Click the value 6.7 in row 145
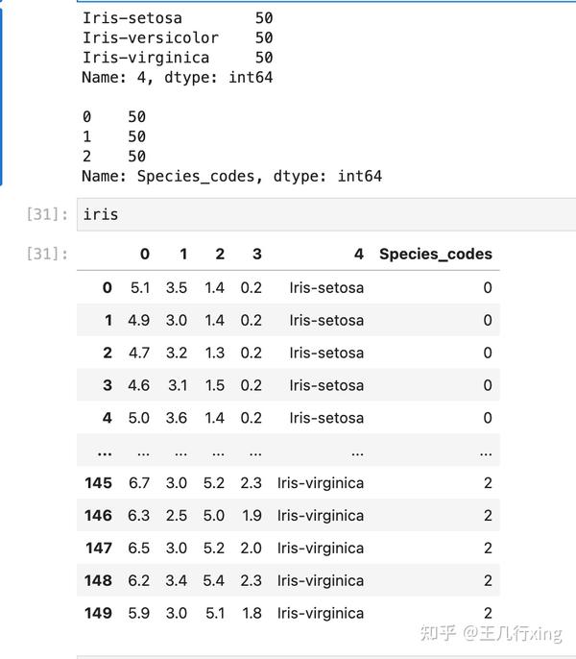576x659 pixels. [x=139, y=483]
